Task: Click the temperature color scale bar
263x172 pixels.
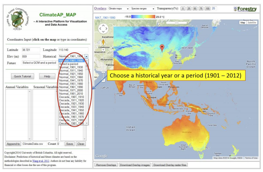Action: [x=143, y=17]
